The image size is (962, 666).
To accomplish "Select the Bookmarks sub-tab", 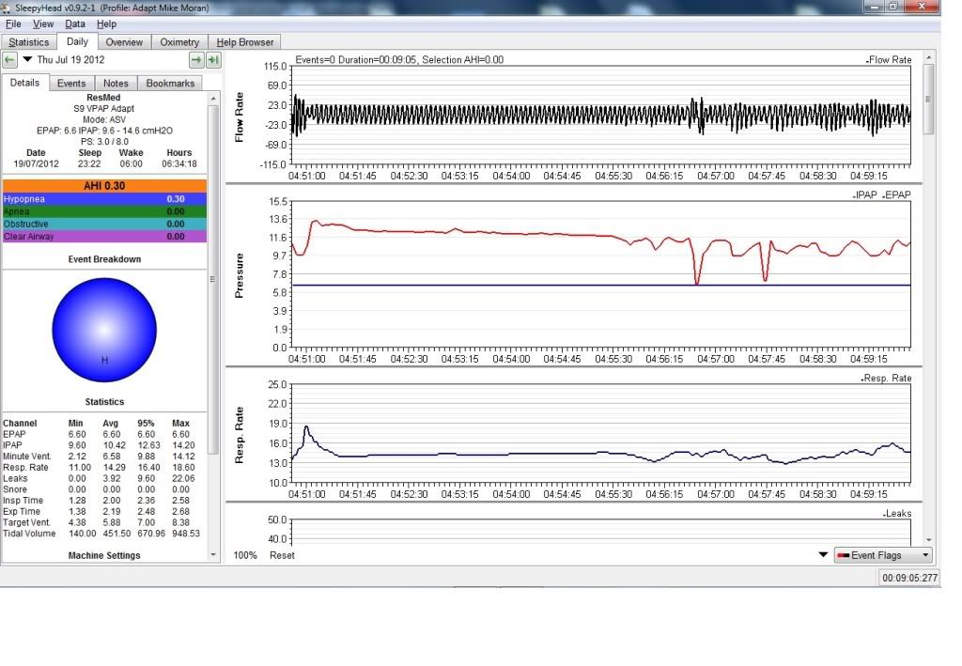I will [170, 84].
